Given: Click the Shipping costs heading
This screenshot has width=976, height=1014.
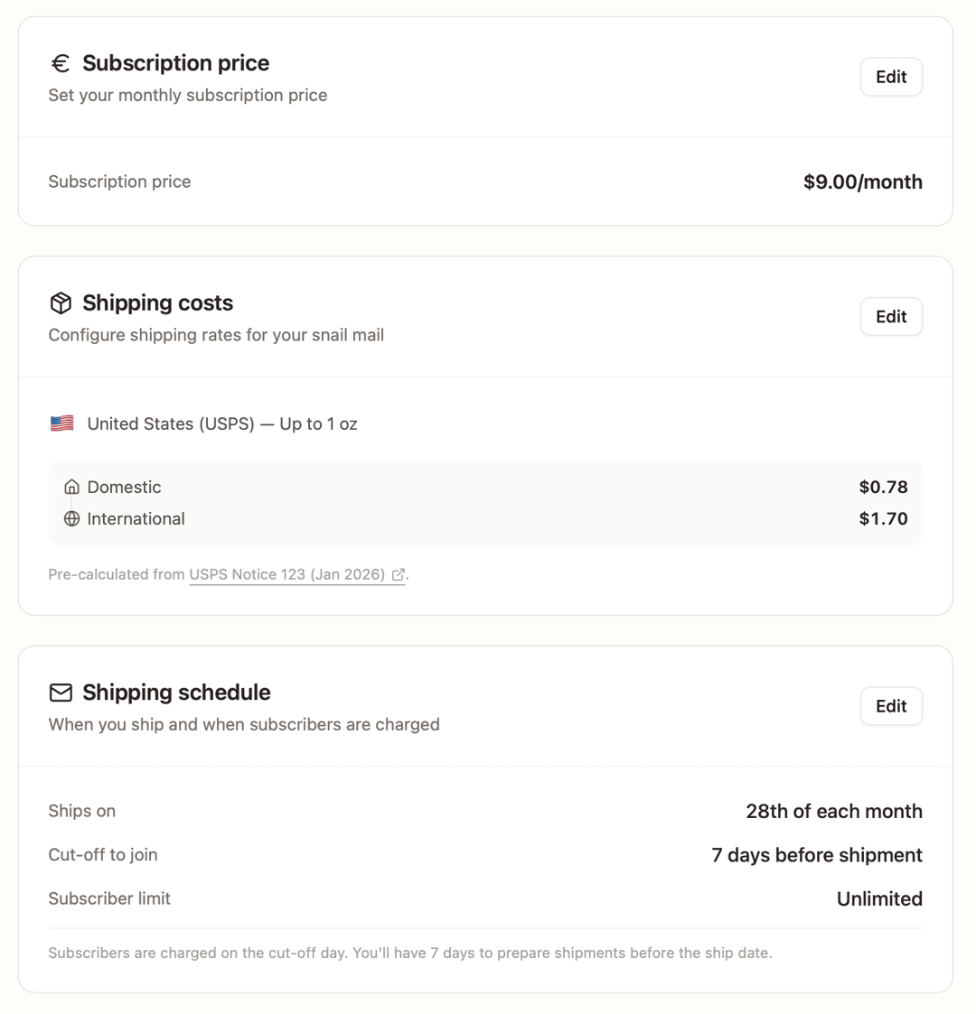Looking at the screenshot, I should [158, 303].
